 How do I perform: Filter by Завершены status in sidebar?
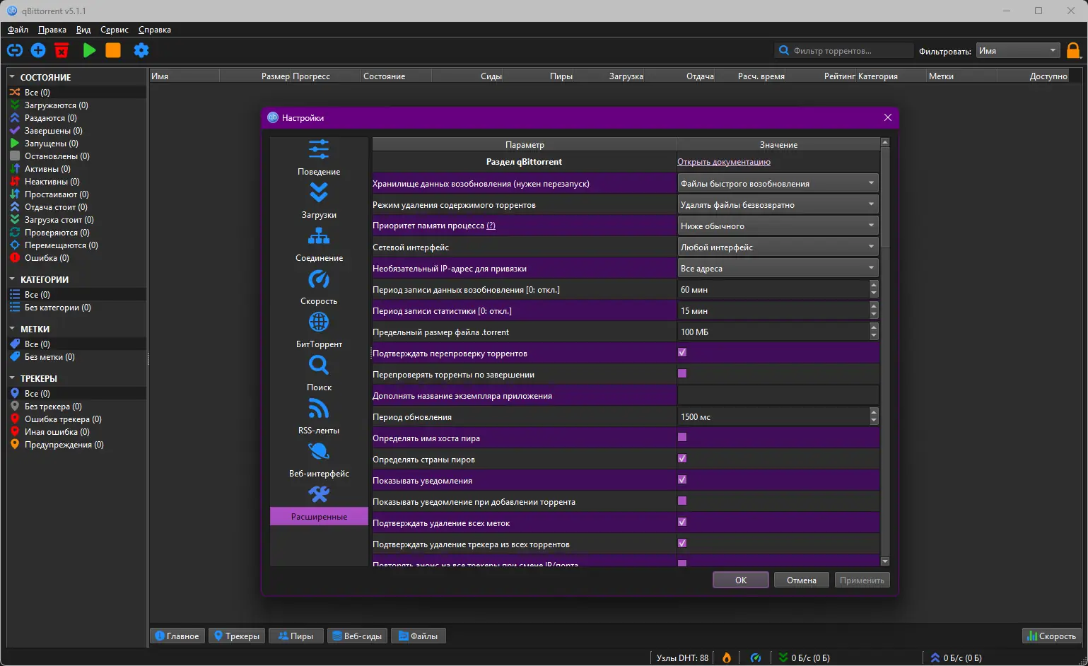pos(77,131)
